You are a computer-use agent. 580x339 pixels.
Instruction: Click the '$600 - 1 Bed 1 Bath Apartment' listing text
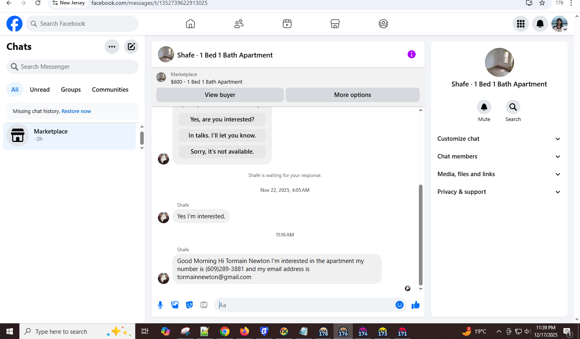(x=207, y=82)
